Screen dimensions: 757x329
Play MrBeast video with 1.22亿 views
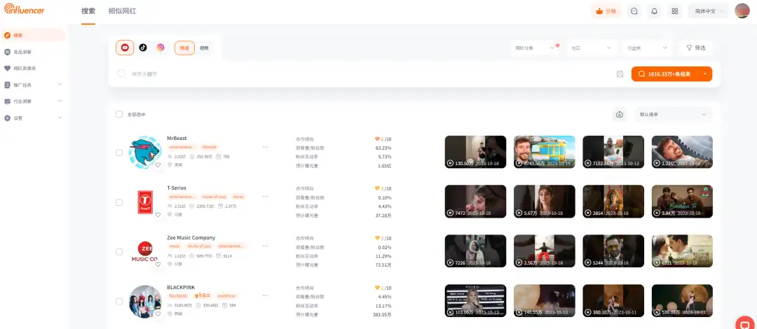click(682, 152)
